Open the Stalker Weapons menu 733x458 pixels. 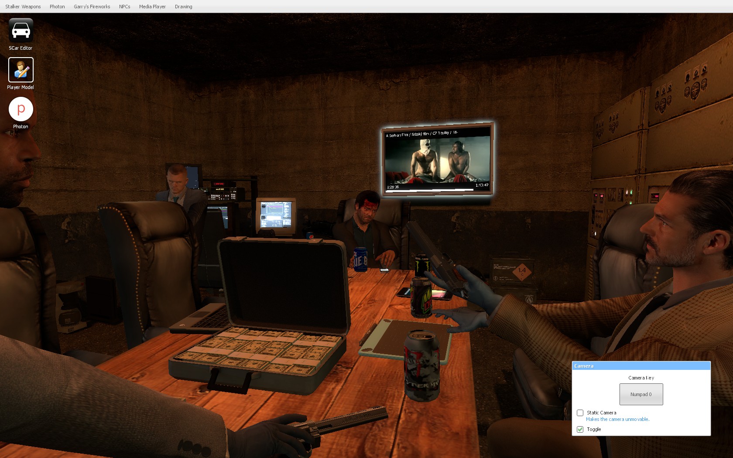click(x=23, y=7)
